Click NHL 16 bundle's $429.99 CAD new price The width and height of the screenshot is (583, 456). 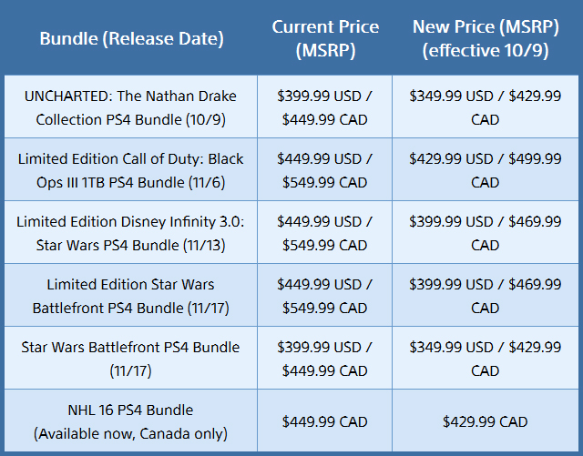(486, 421)
